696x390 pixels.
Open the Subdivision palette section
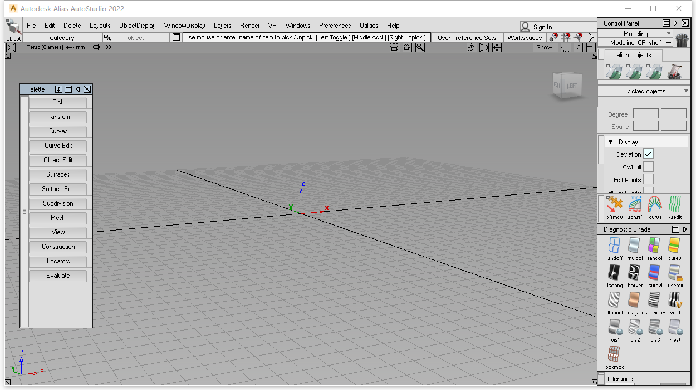(x=58, y=203)
